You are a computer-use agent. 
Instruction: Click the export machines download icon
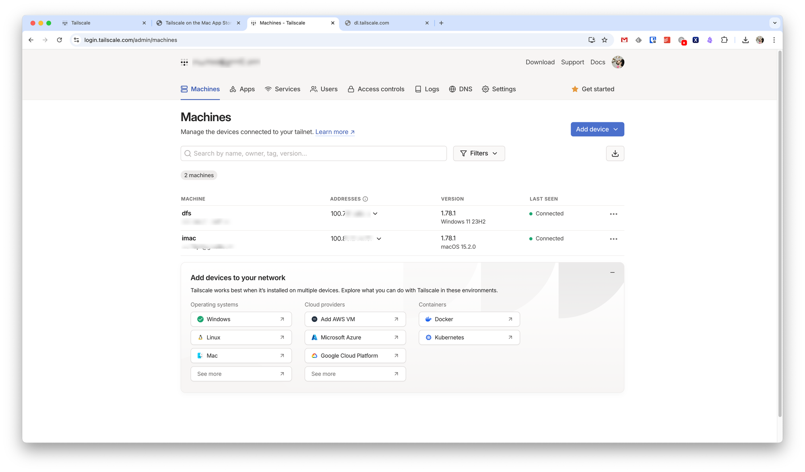615,153
